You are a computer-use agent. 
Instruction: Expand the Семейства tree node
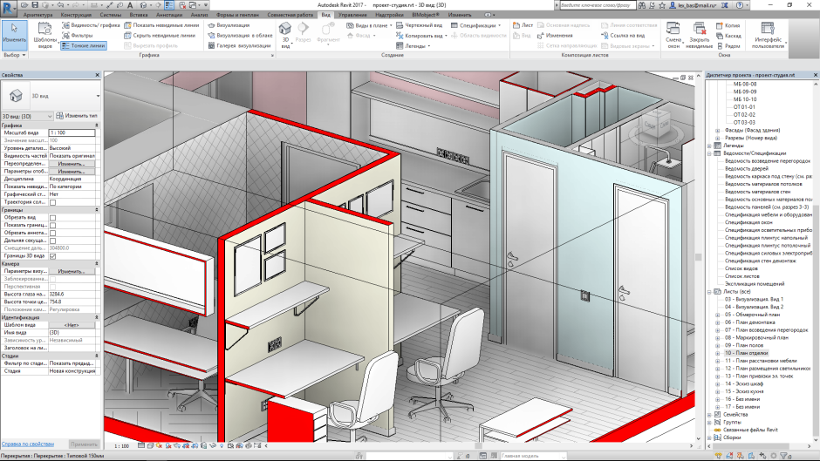pyautogui.click(x=709, y=414)
